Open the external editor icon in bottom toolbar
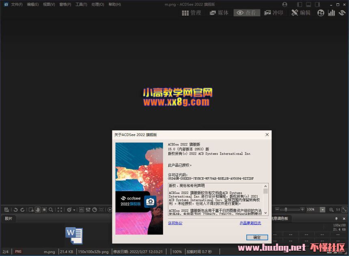 (6, 209)
